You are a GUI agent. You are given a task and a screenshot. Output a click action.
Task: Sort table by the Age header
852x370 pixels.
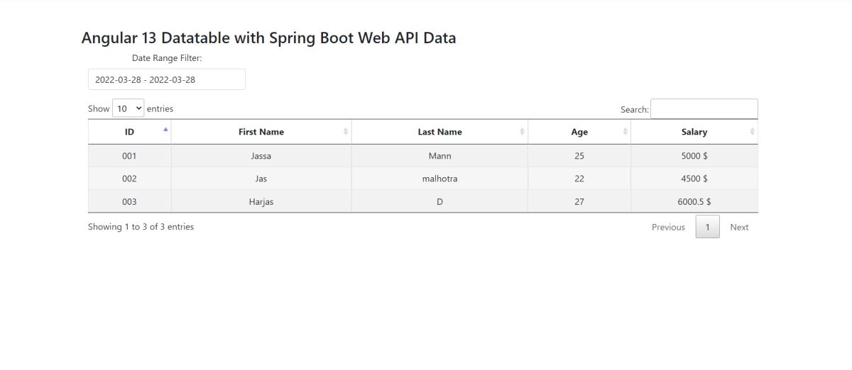coord(579,132)
